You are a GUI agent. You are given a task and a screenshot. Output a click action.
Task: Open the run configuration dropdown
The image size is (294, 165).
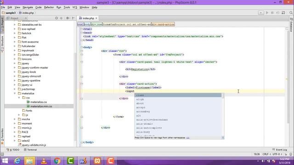(x=261, y=13)
